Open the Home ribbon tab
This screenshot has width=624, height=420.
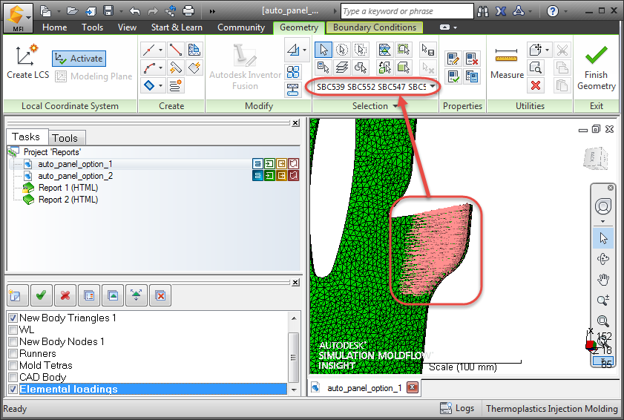(x=54, y=27)
